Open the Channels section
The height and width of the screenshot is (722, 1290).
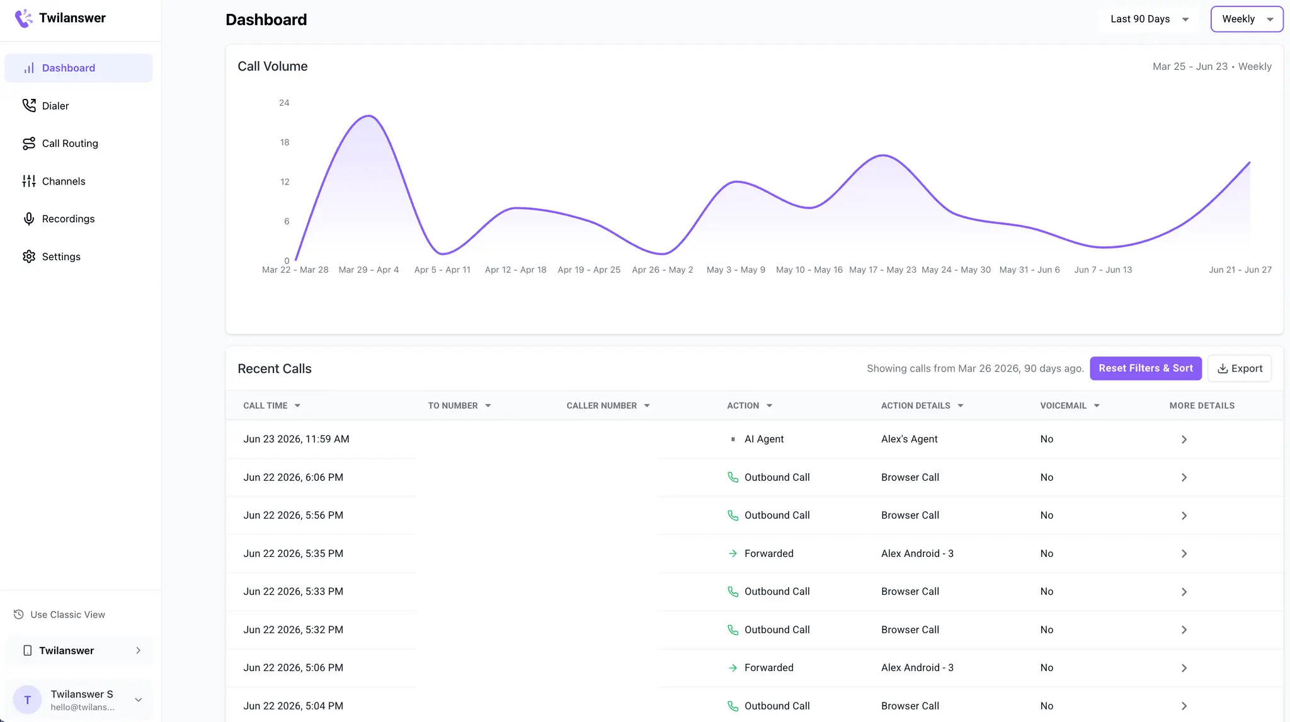(79, 181)
